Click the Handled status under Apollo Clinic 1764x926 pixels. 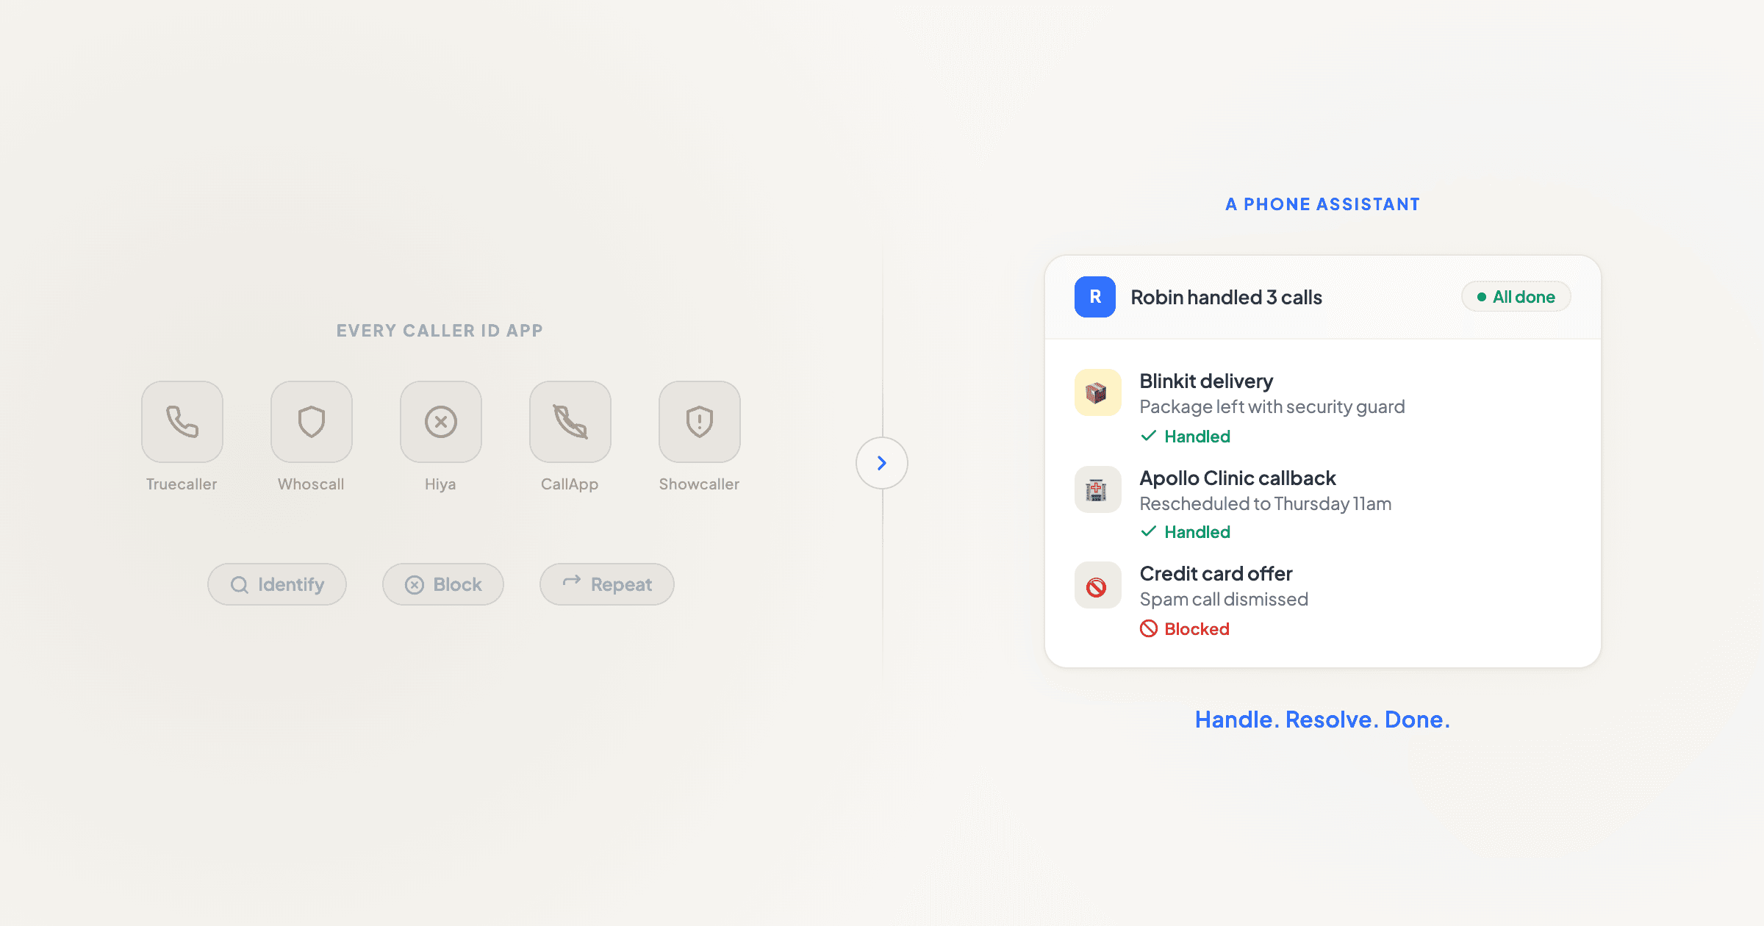click(1186, 532)
